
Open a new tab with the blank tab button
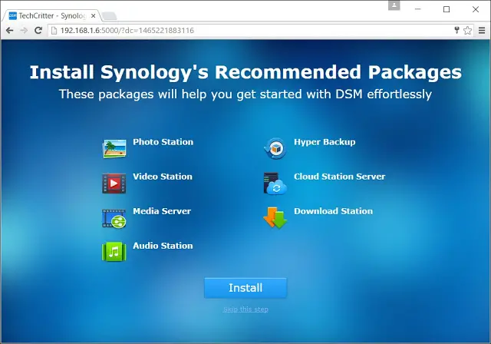click(109, 15)
